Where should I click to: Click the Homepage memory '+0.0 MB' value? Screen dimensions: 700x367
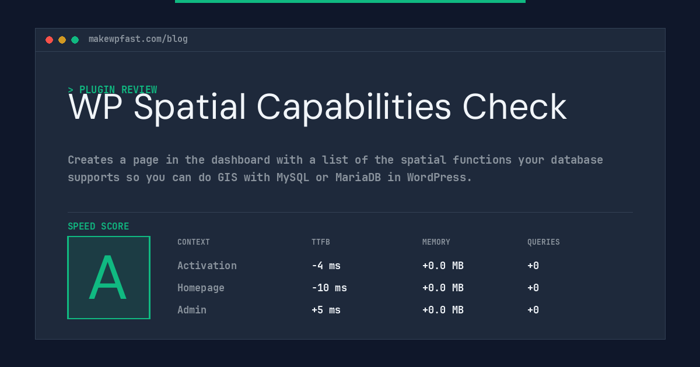(443, 288)
